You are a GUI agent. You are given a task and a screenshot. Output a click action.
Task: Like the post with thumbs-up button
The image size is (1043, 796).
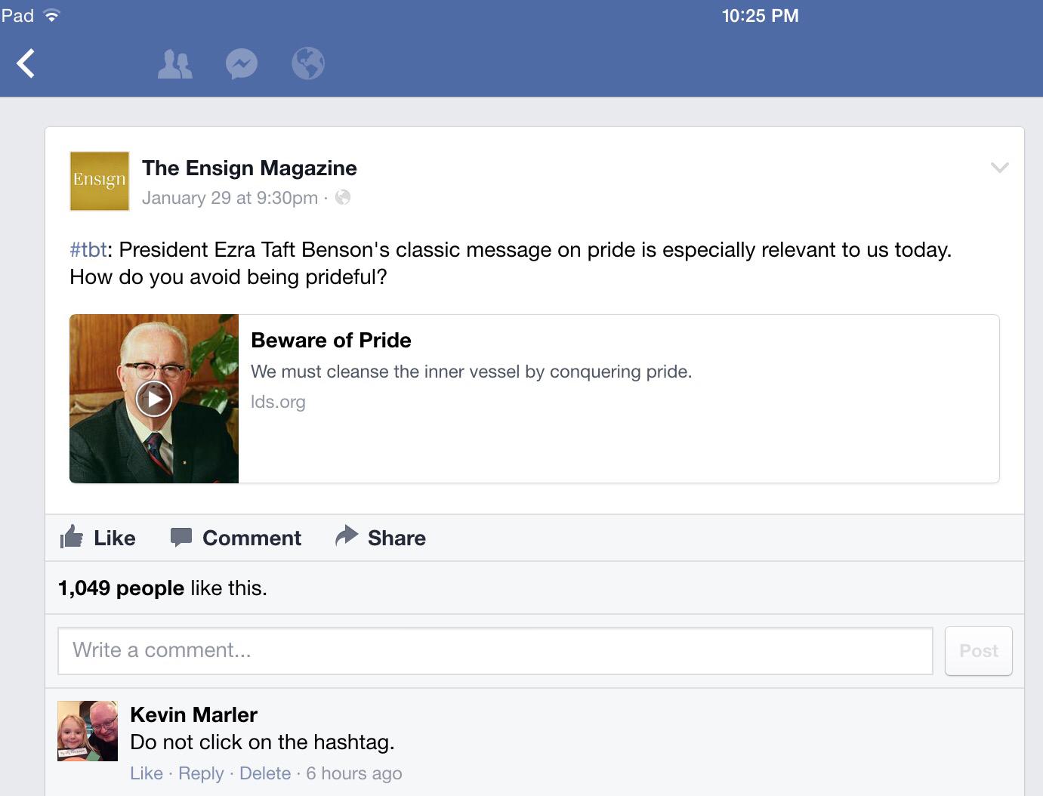pos(97,538)
